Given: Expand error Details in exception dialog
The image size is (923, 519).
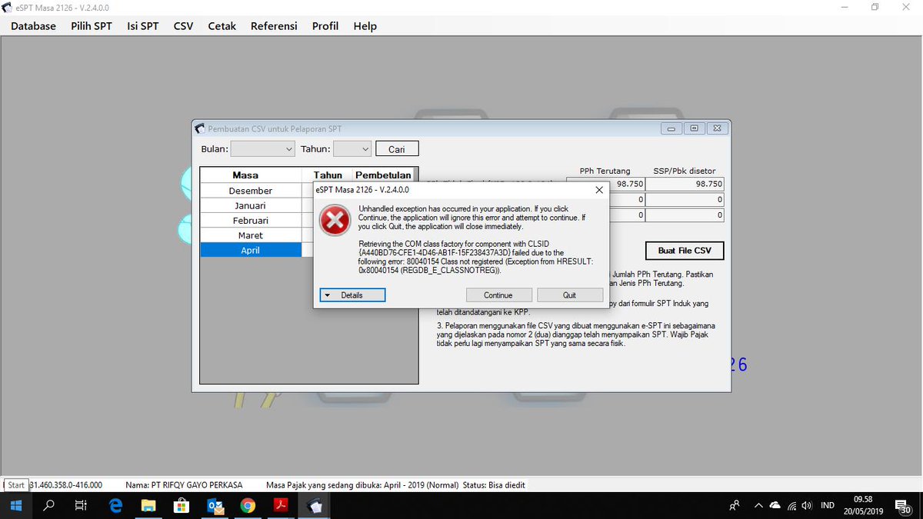Looking at the screenshot, I should [x=352, y=295].
